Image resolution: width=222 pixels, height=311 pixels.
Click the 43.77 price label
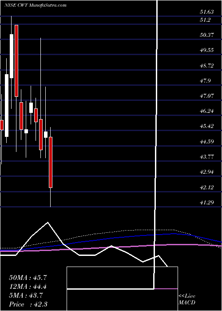(207, 157)
